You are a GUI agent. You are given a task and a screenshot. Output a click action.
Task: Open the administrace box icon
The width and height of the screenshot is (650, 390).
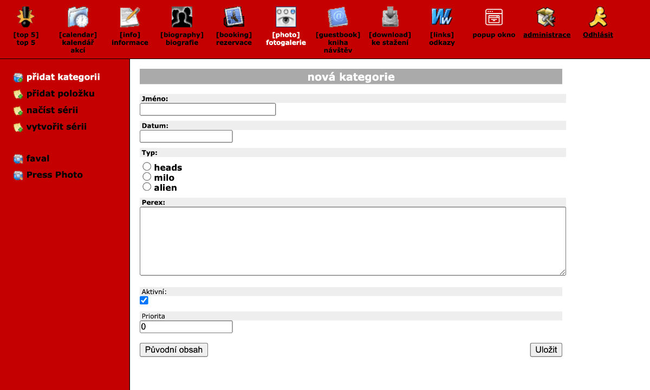pos(546,17)
